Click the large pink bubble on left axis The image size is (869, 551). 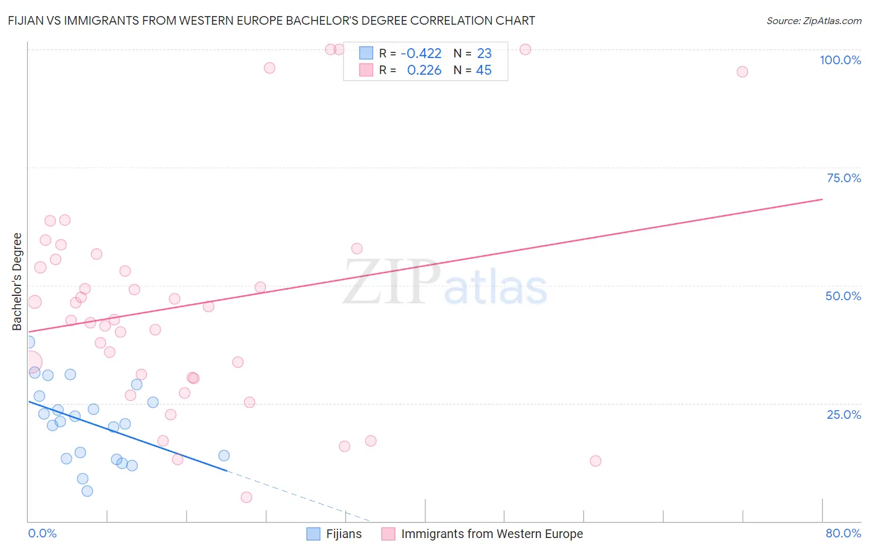click(31, 362)
